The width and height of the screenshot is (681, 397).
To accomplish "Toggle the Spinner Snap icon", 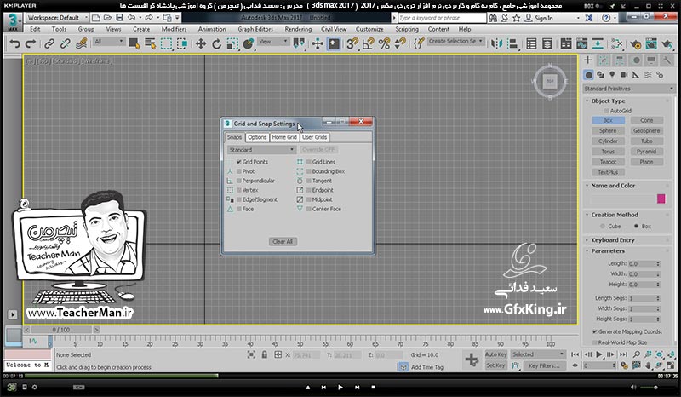I will click(400, 43).
